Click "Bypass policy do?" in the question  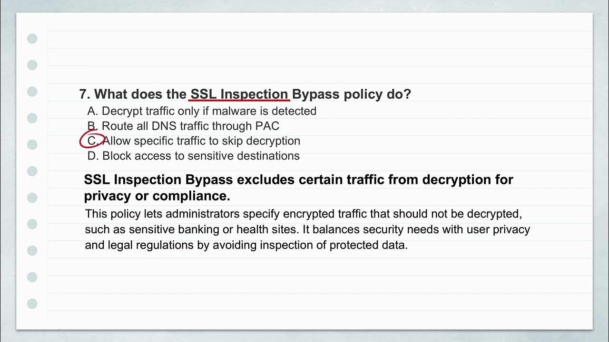pos(351,94)
